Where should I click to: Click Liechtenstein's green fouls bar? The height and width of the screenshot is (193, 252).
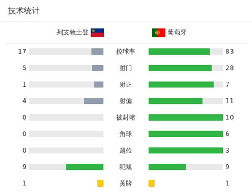tap(85, 167)
